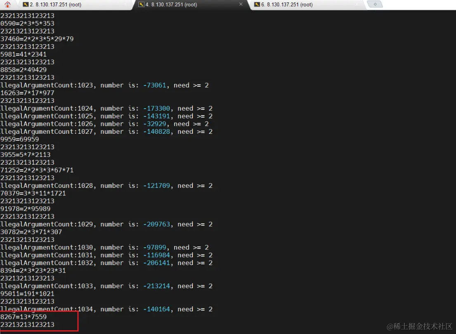
Task: Click output line 95011=191*1021
Action: pyautogui.click(x=27, y=294)
